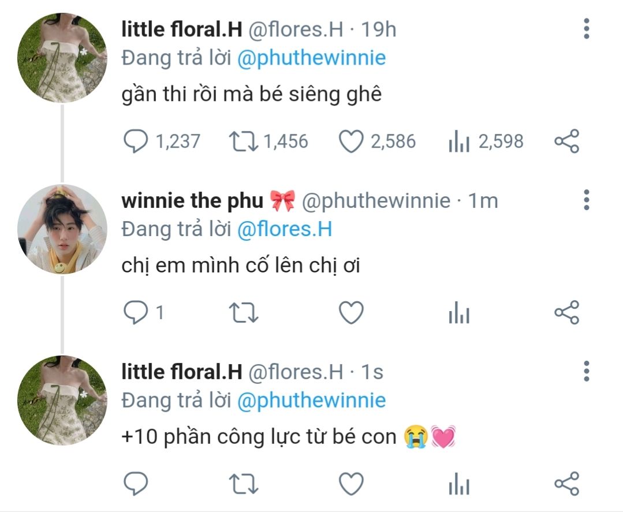Open more options on winnie the phu's tweet
Screen dimensions: 623x512
click(x=587, y=200)
